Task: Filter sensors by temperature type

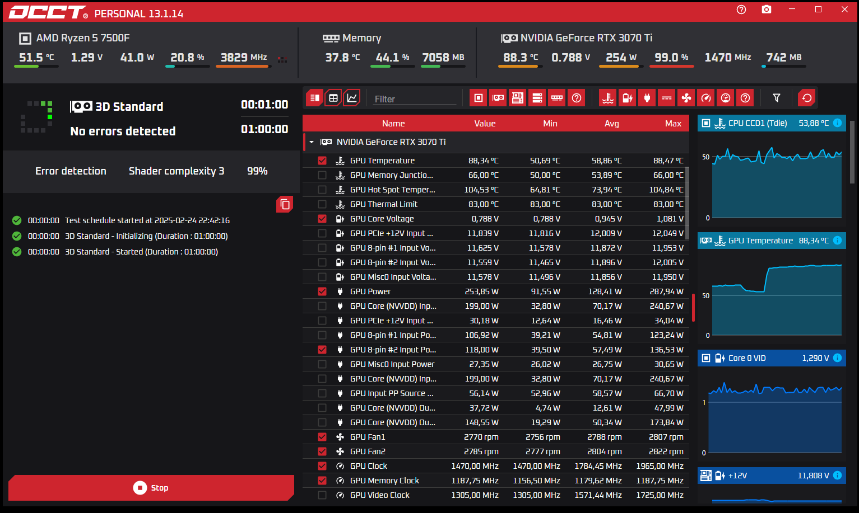Action: [608, 98]
